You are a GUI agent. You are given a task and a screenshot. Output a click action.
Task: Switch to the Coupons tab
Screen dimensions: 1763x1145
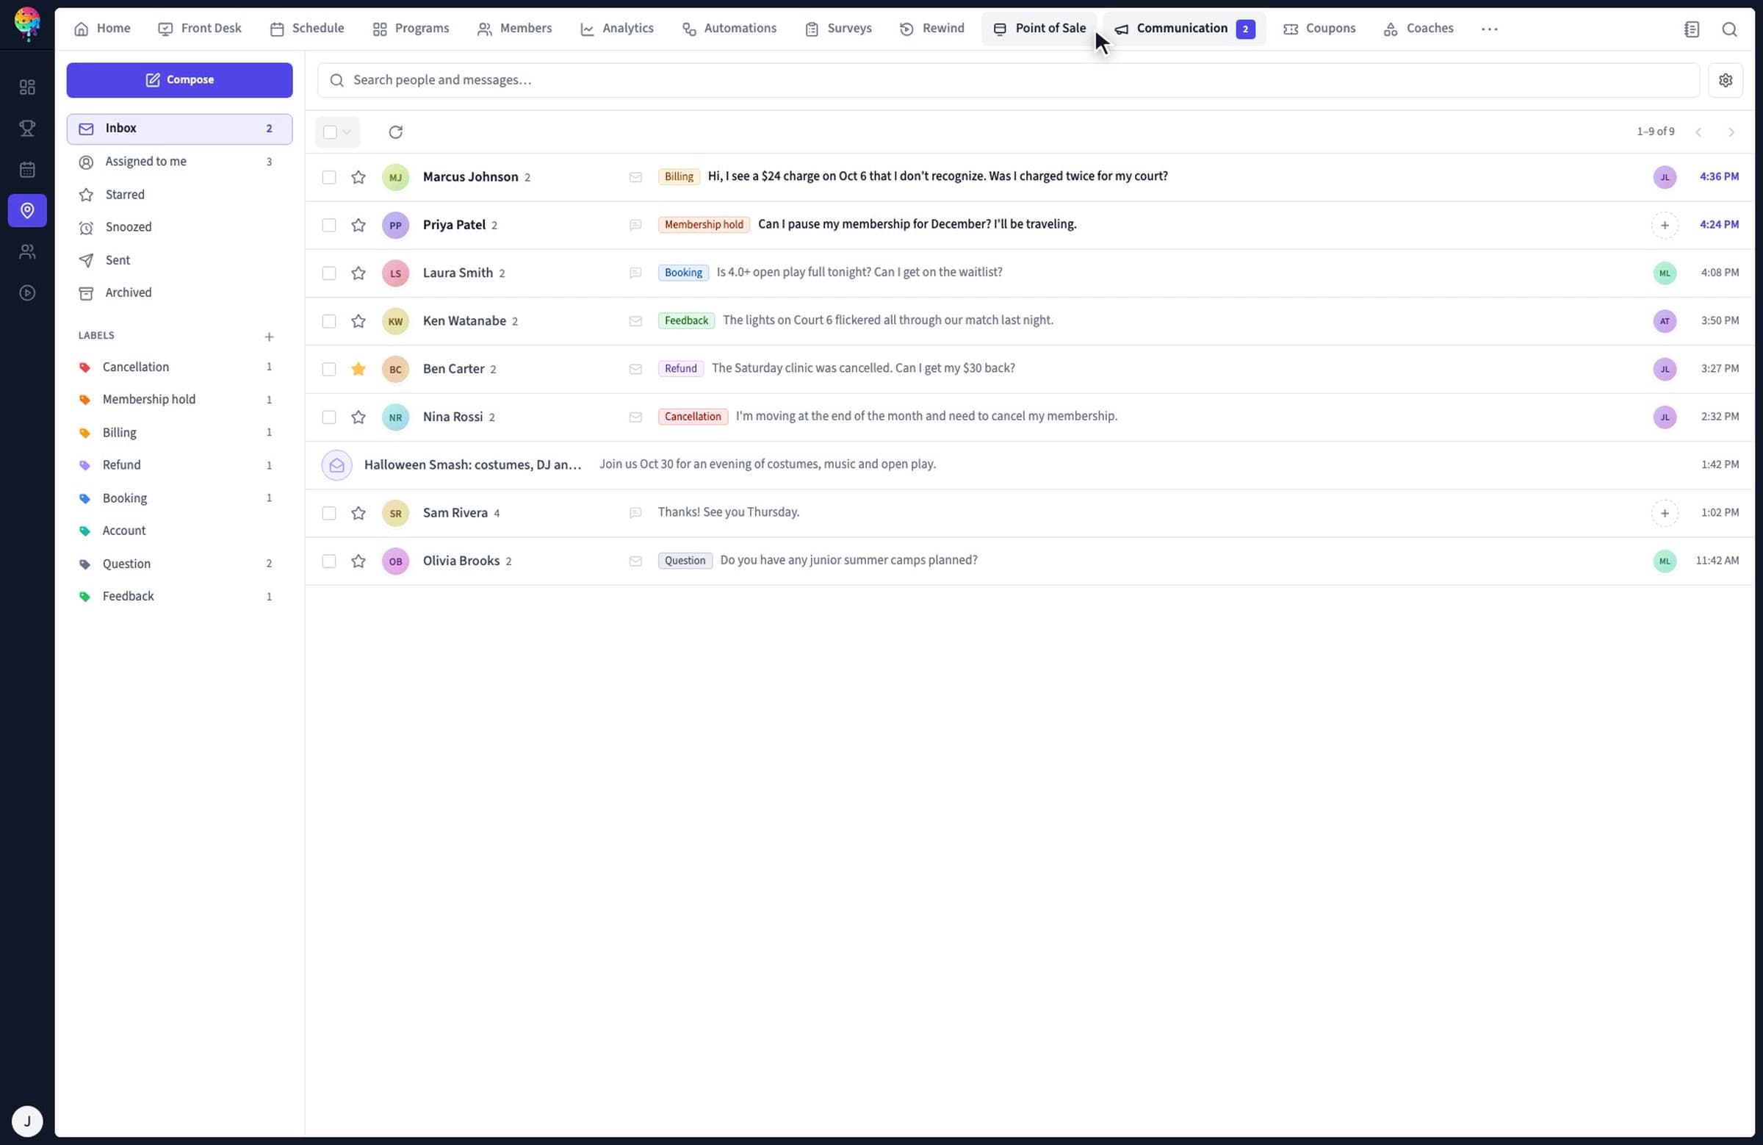point(1319,29)
